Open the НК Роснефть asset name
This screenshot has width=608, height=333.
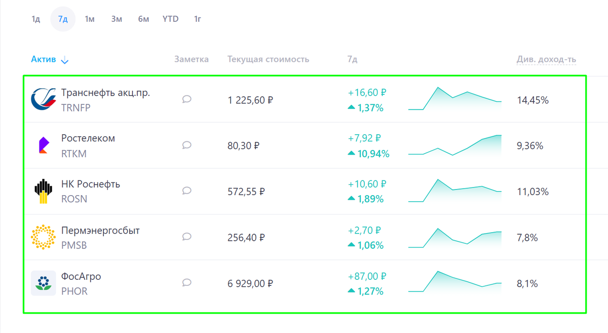click(91, 184)
